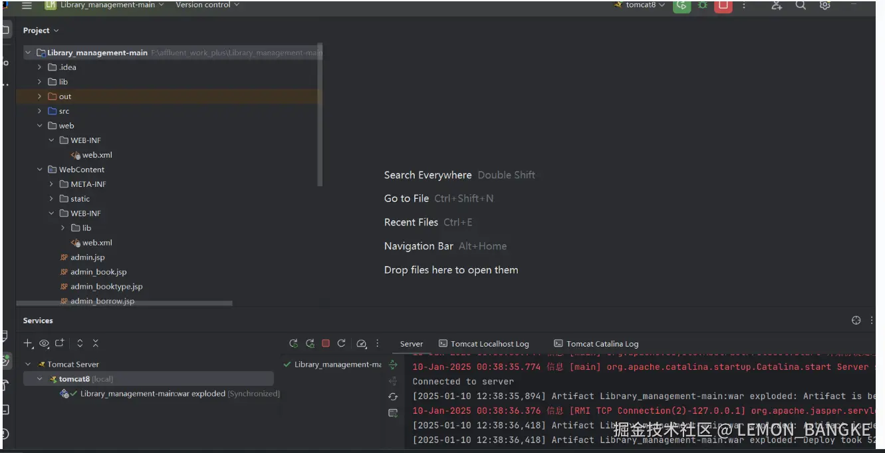This screenshot has height=453, width=885.
Task: Select web.xml under WebContent/WEB-INF
Action: coord(91,243)
